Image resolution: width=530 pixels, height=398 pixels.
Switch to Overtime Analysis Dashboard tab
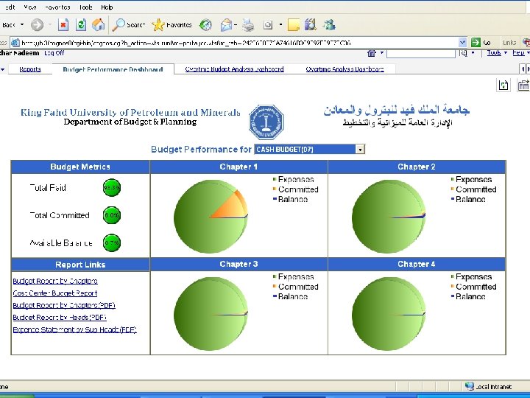[x=344, y=69]
